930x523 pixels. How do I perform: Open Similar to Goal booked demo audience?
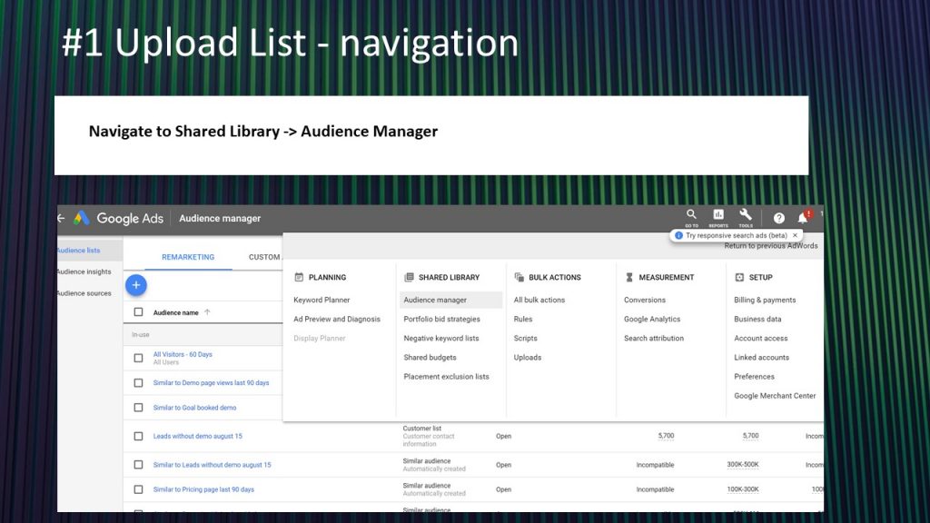194,408
